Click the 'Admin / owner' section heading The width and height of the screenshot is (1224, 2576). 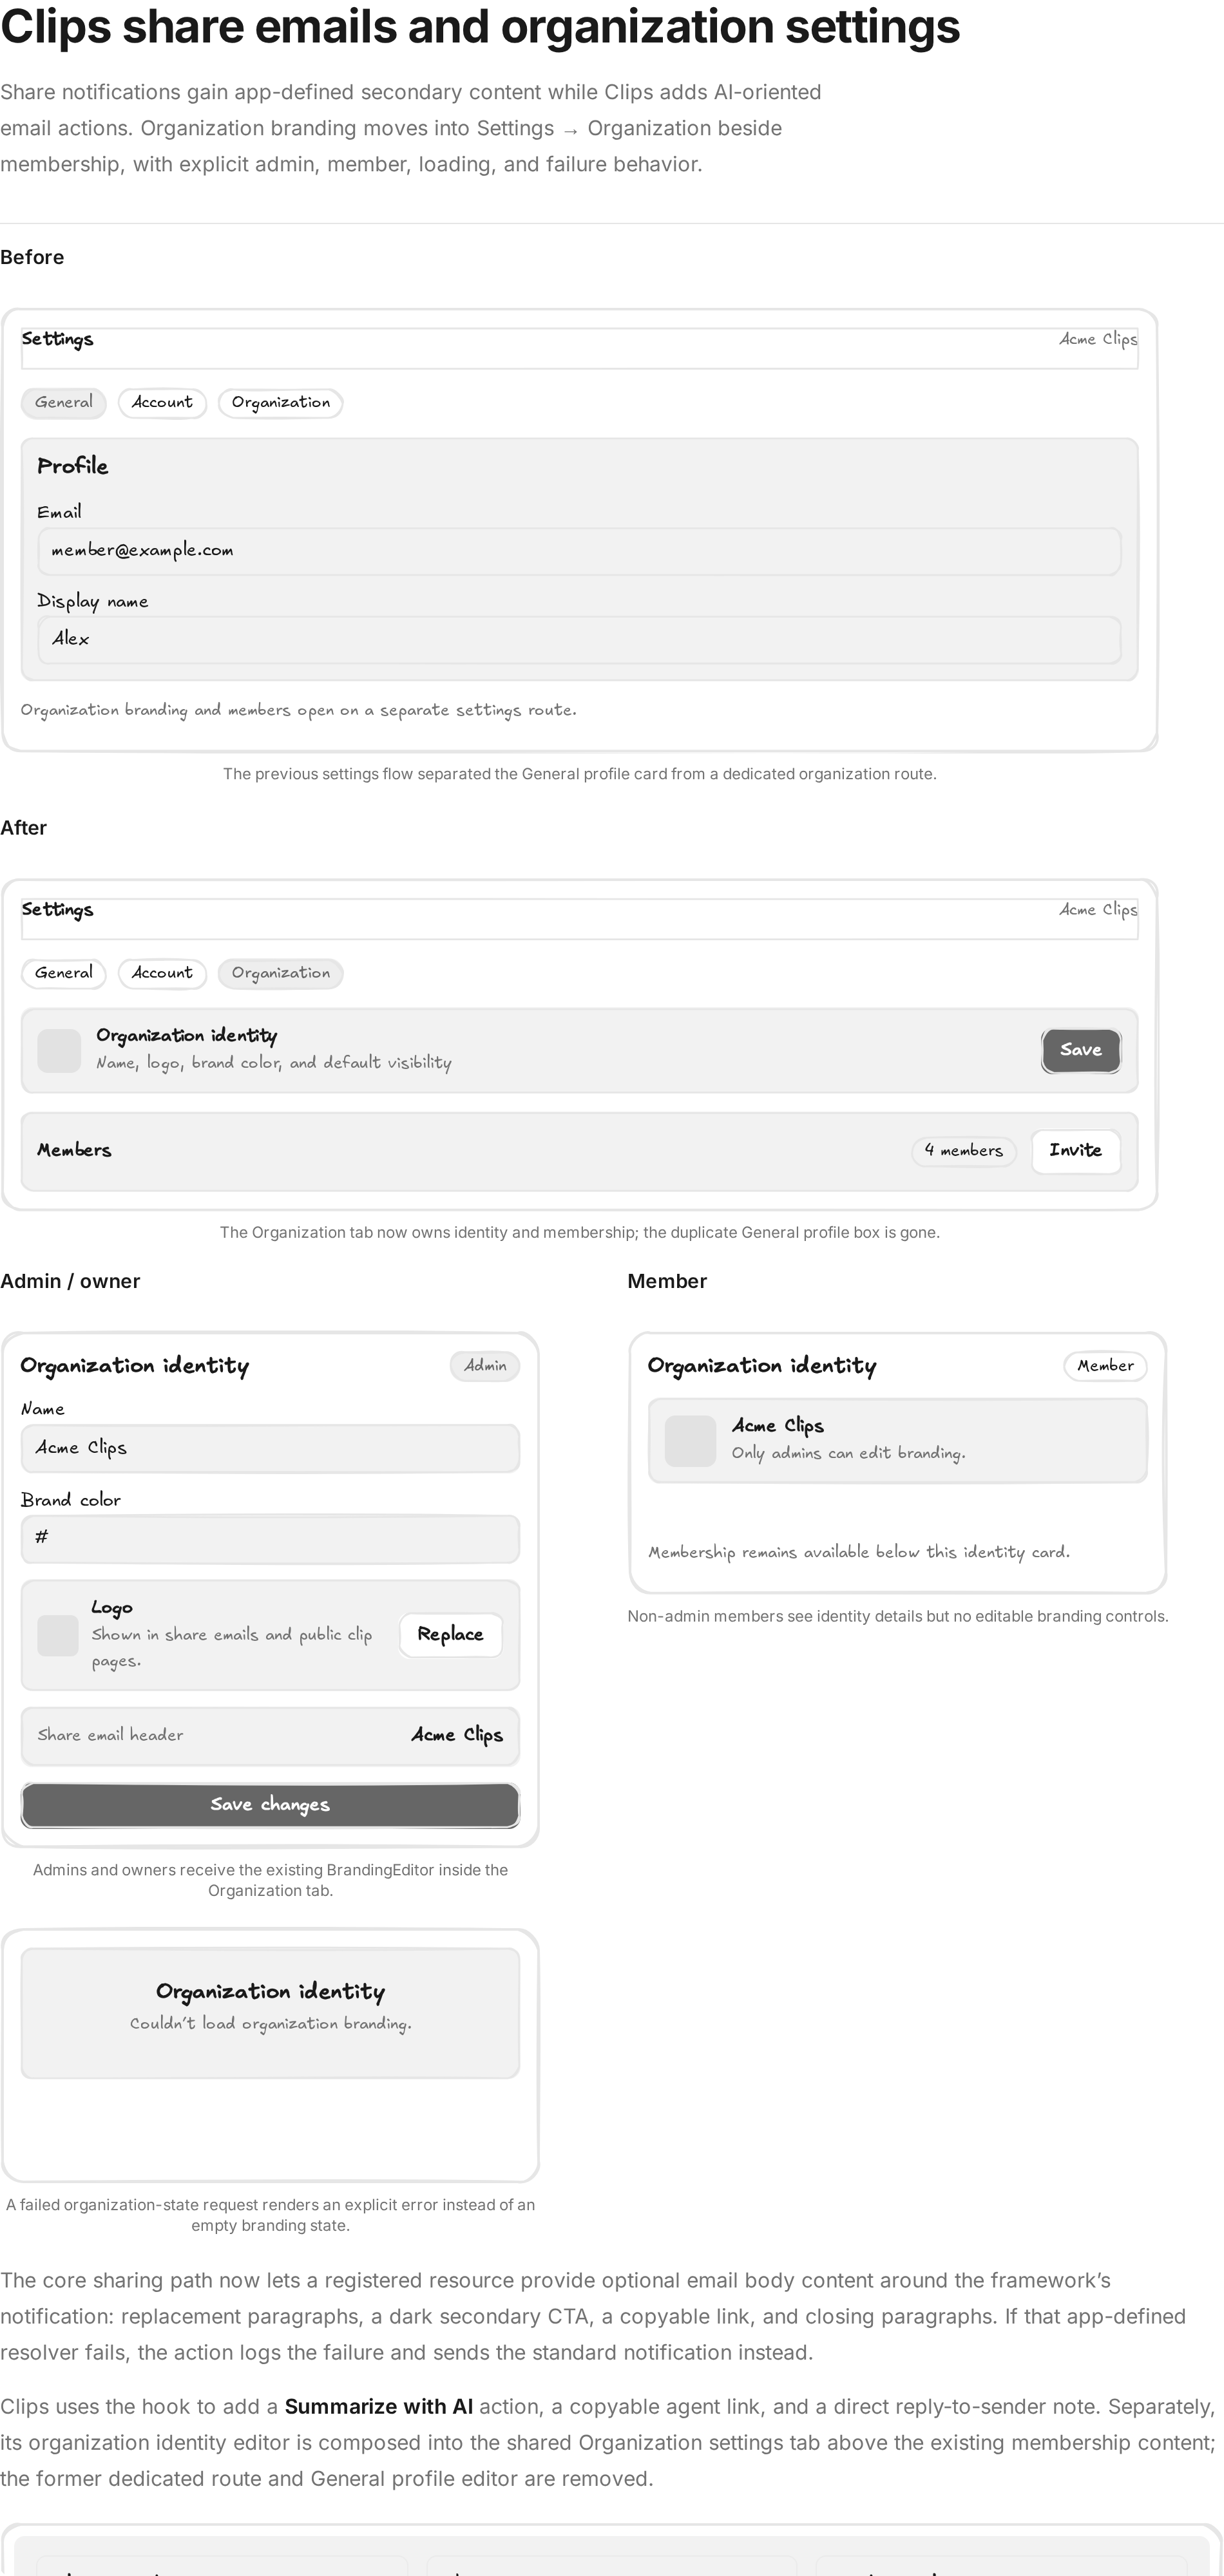[70, 1281]
